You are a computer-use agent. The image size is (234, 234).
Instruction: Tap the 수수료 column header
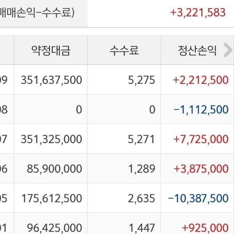click(x=124, y=50)
